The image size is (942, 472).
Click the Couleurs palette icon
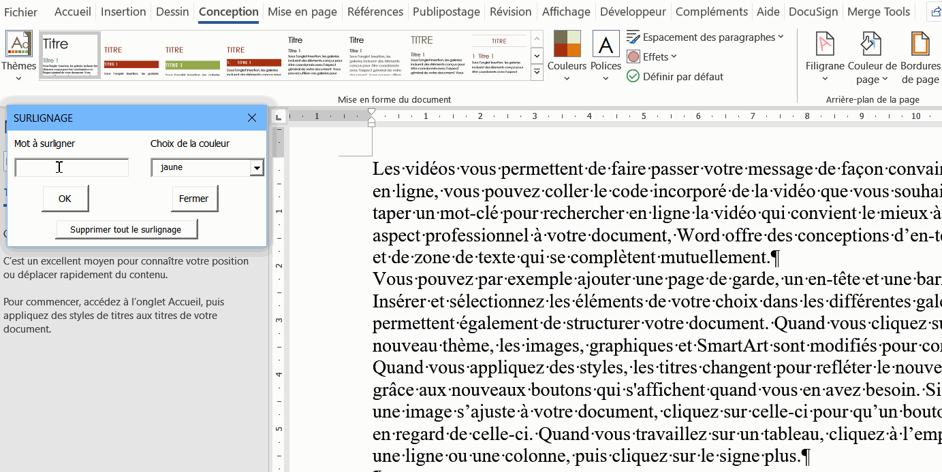click(567, 44)
